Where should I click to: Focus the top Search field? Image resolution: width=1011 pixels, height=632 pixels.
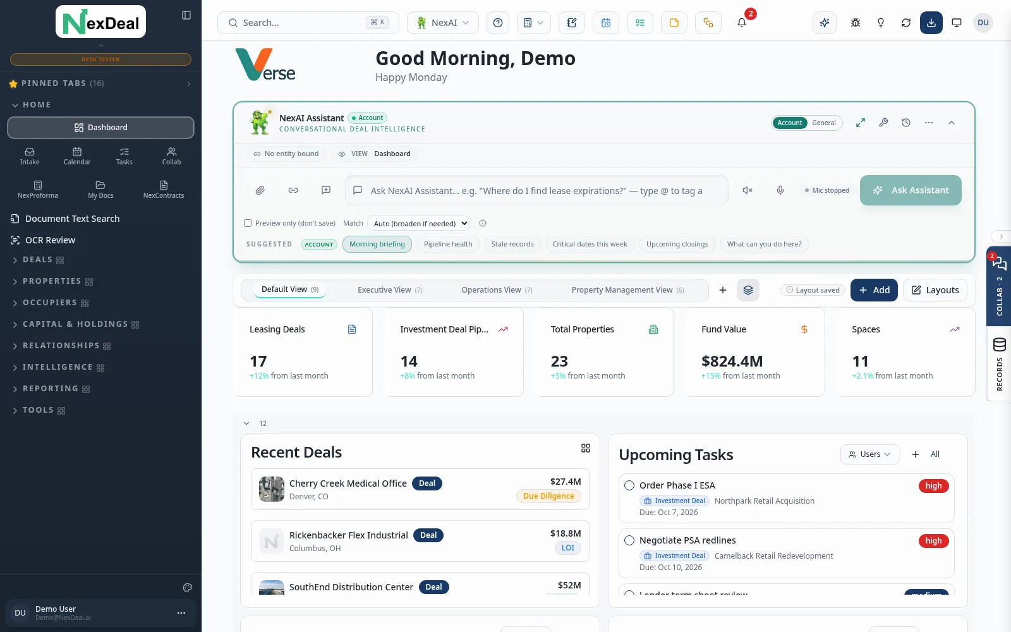pos(308,23)
